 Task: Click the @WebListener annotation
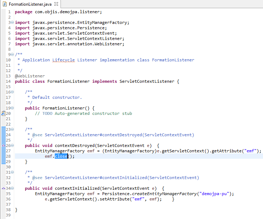30,76
